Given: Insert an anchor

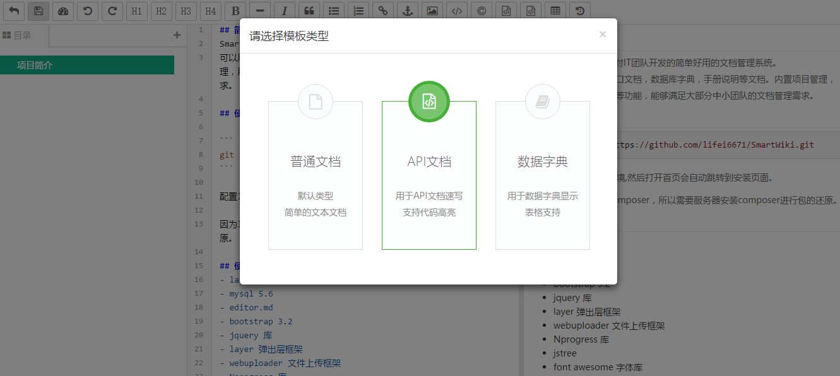Looking at the screenshot, I should pyautogui.click(x=407, y=11).
